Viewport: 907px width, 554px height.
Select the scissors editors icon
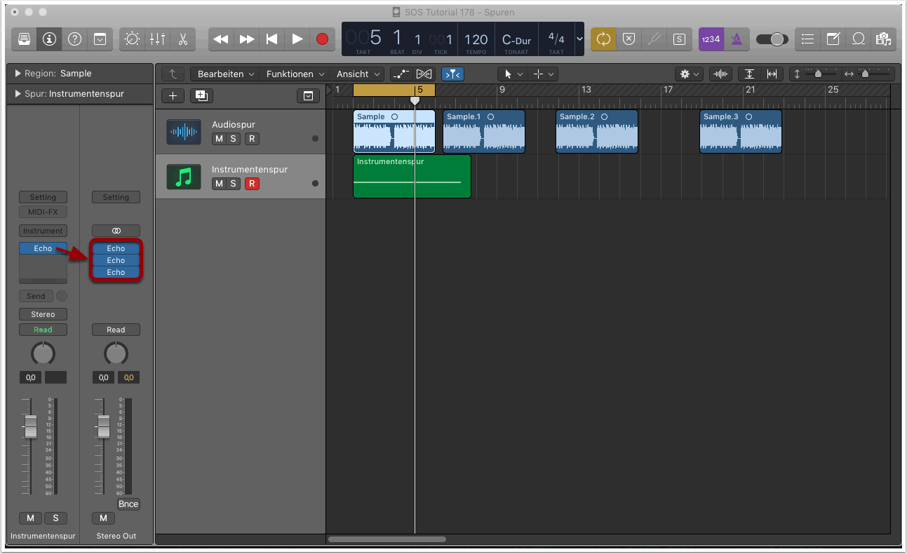182,39
